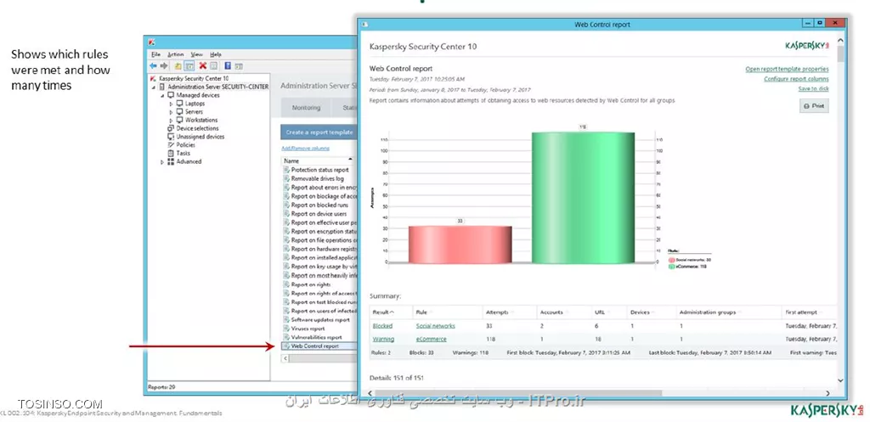Click the Unassigned devices icon
The image size is (870, 422).
[x=171, y=137]
